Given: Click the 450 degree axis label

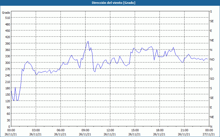Looking at the screenshot, I should click(x=8, y=31).
